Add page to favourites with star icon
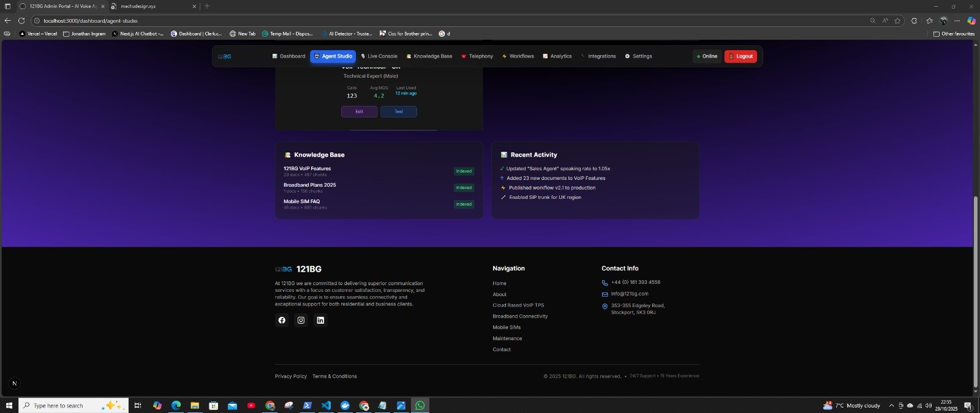The height and width of the screenshot is (413, 980). click(x=897, y=21)
